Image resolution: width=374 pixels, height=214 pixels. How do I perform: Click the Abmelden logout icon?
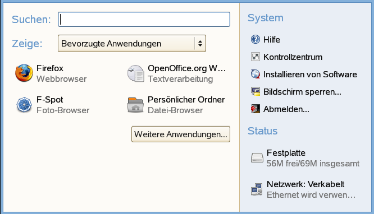(256, 109)
